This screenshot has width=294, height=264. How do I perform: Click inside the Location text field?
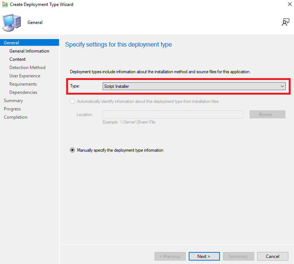tap(173, 115)
